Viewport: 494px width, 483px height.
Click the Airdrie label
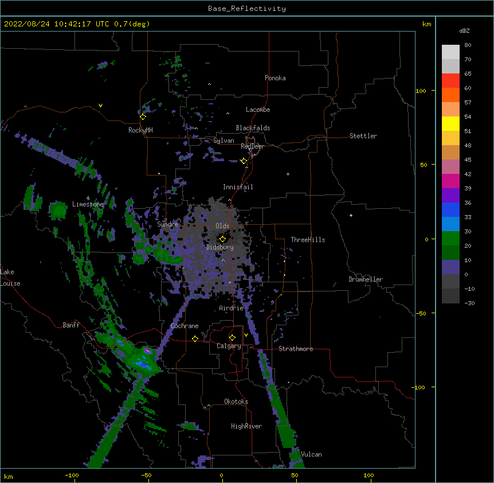232,308
